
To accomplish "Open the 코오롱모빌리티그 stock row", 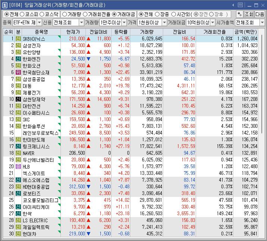I will [130, 200].
